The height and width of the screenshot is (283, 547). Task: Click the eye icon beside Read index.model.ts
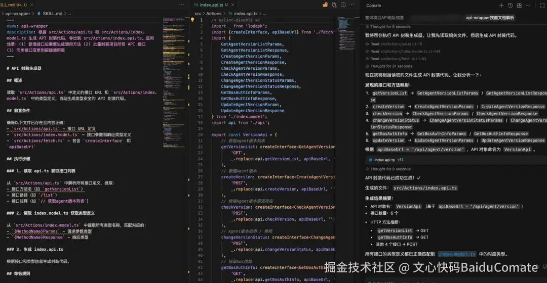click(x=367, y=51)
